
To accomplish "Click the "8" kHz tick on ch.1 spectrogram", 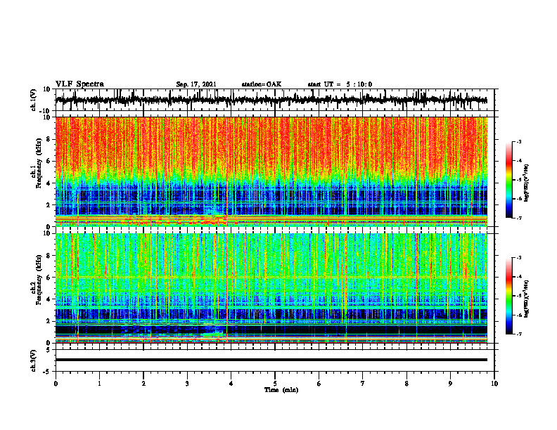I will pos(49,139).
